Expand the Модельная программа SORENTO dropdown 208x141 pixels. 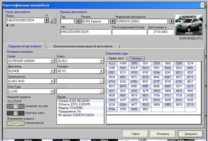click(x=172, y=21)
